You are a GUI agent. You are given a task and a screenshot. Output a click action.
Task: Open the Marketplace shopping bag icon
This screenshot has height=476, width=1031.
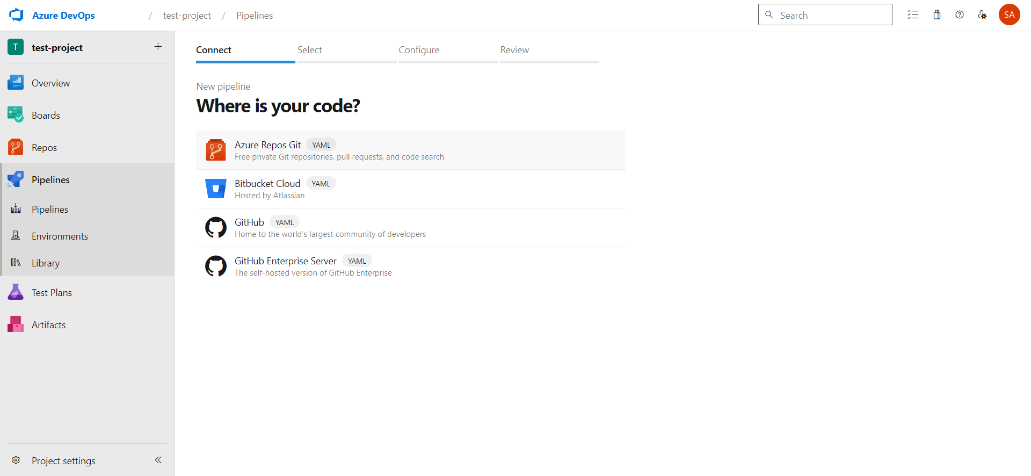pyautogui.click(x=937, y=15)
